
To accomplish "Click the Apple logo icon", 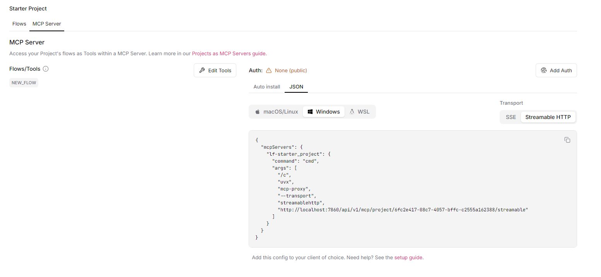I will tap(258, 112).
